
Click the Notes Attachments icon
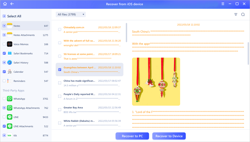pyautogui.click(x=9, y=35)
